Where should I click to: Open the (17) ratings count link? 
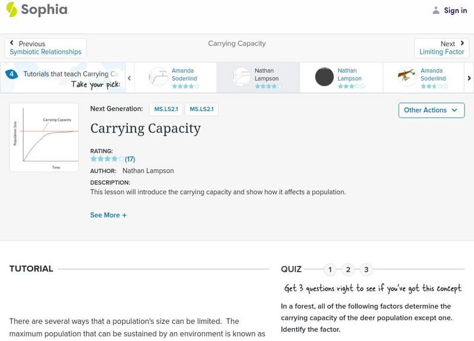pos(130,159)
